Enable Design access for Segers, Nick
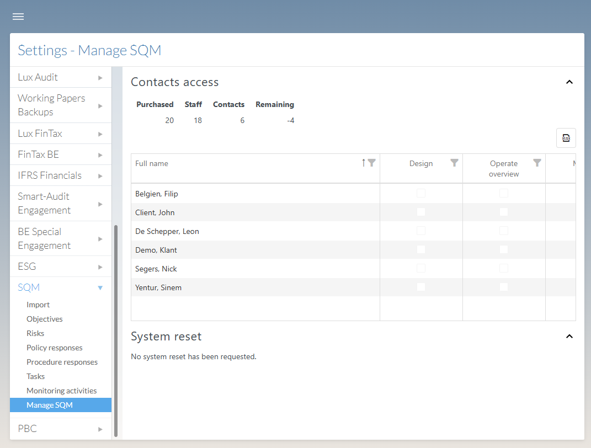Viewport: 591px width, 448px height. 421,268
